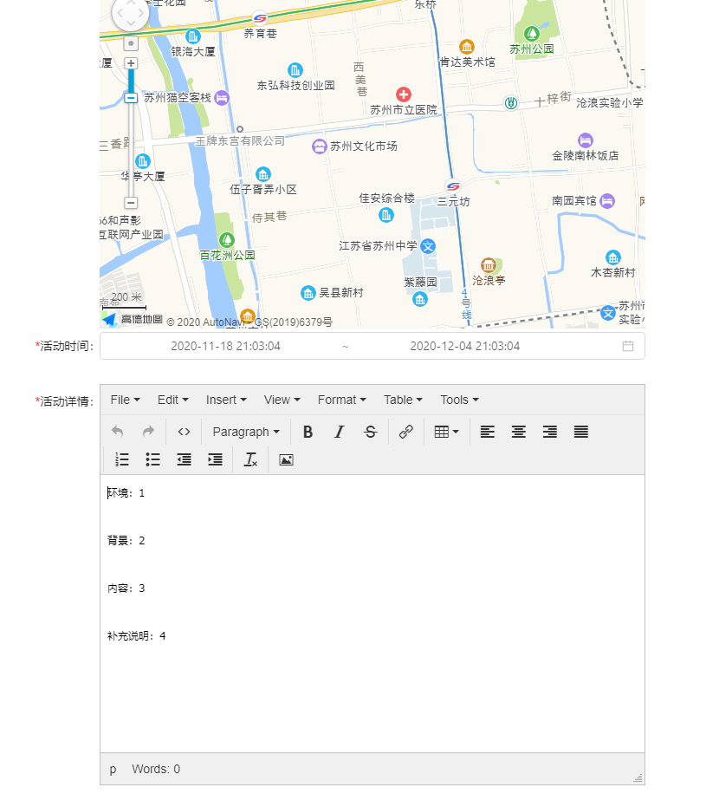
Task: Click the editor resize handle corner
Action: (638, 778)
